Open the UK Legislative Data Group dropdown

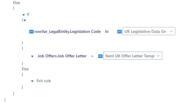pyautogui.click(x=149, y=31)
